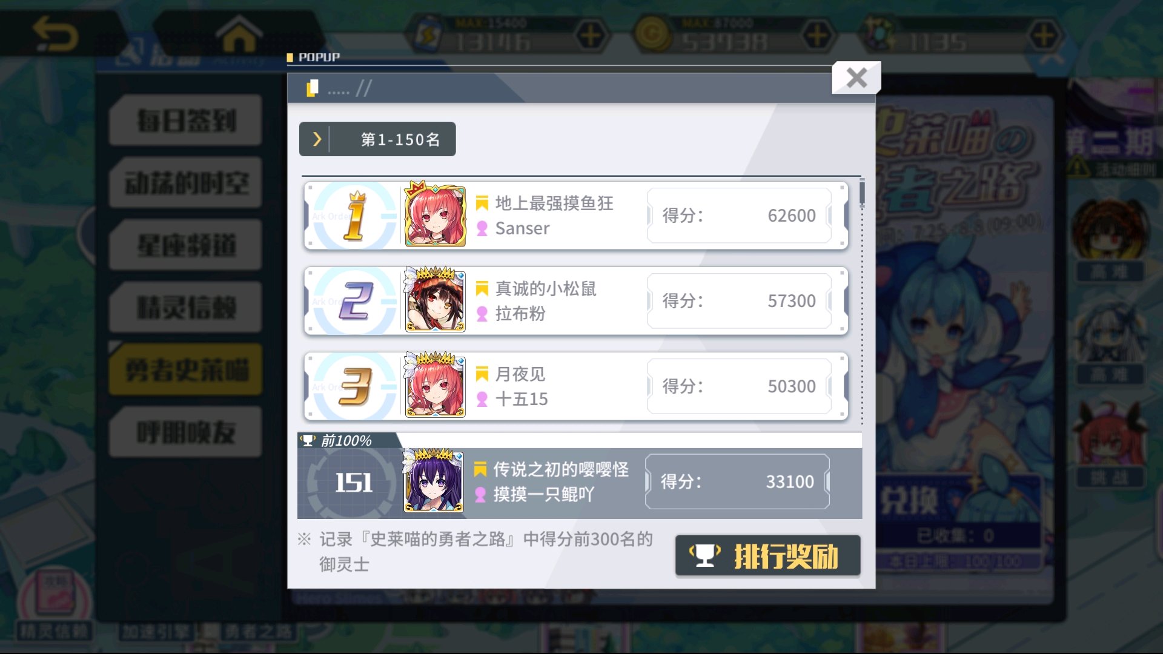Open my rank 151 player avatar
Viewport: 1163px width, 654px height.
[433, 481]
